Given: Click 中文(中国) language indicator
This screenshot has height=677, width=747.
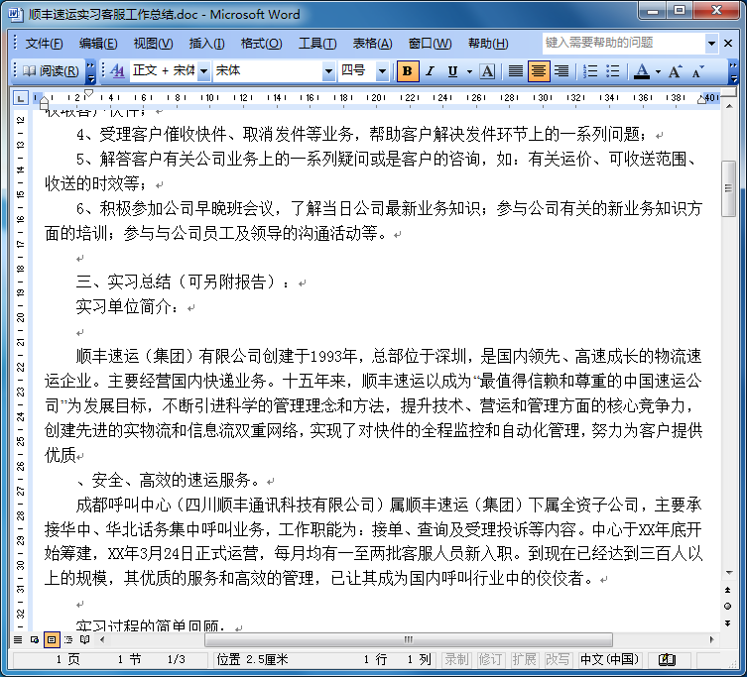Looking at the screenshot, I should [x=609, y=659].
